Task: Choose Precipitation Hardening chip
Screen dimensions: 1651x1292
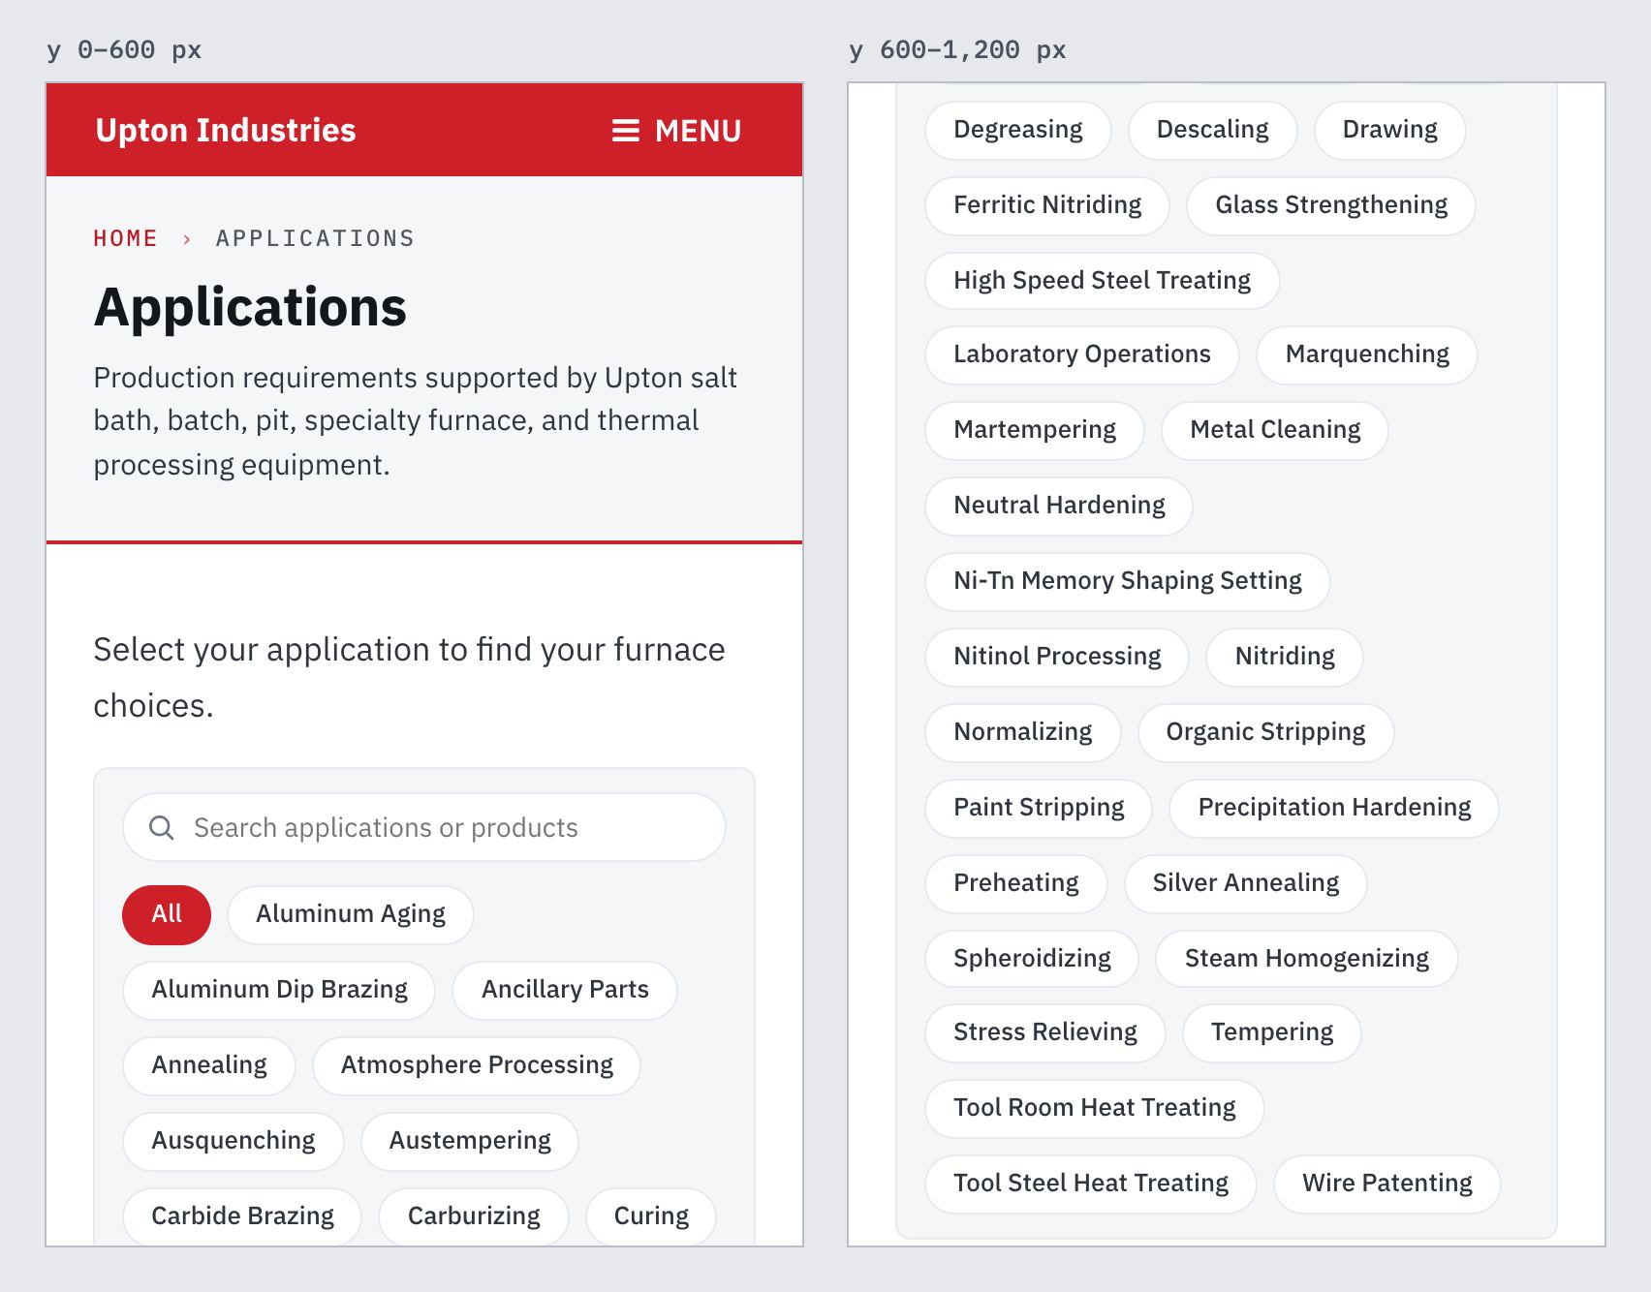Action: (x=1334, y=808)
